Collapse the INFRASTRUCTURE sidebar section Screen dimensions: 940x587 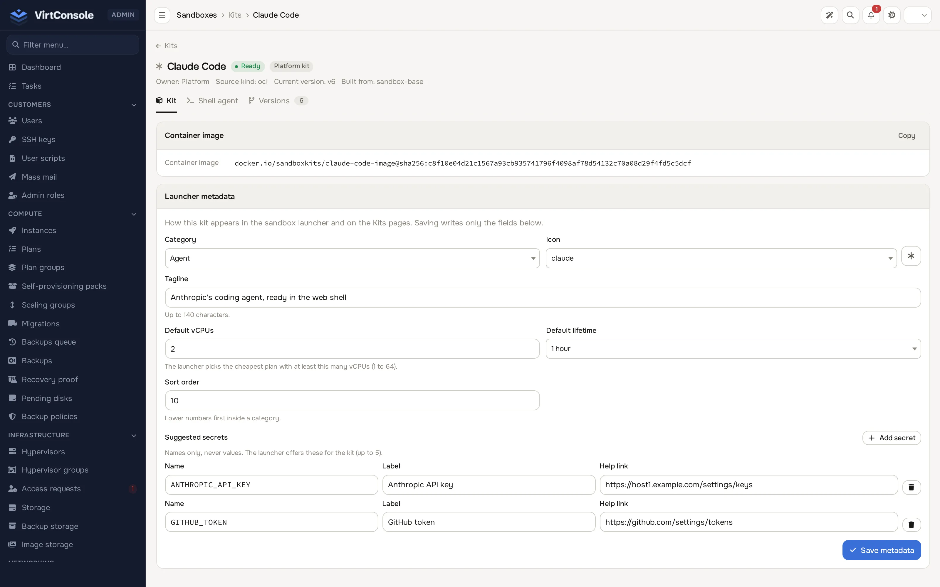pos(73,435)
